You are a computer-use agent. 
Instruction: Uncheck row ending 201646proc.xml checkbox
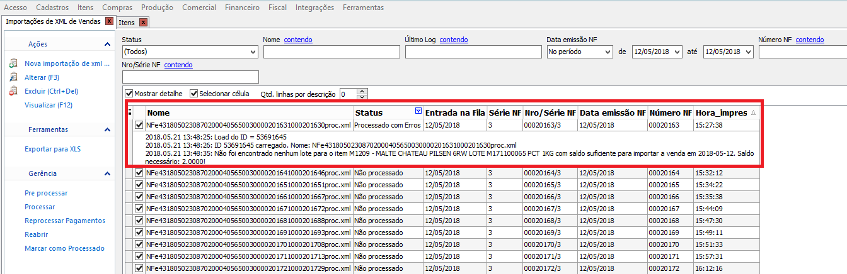click(x=139, y=173)
